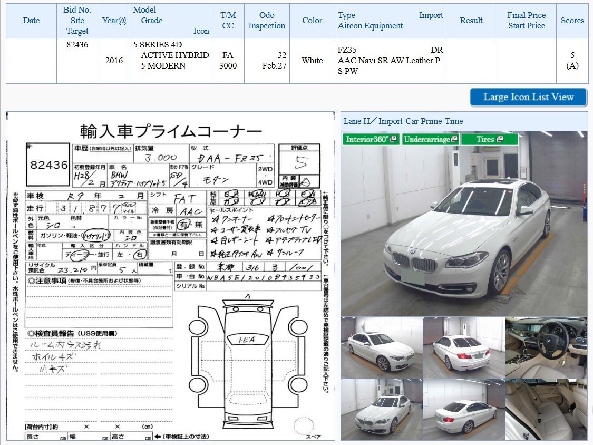Open the Tires pop-out icon
Screen dimensions: 593x445
[500, 139]
